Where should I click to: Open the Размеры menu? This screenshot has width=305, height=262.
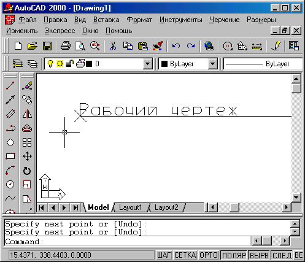261,20
